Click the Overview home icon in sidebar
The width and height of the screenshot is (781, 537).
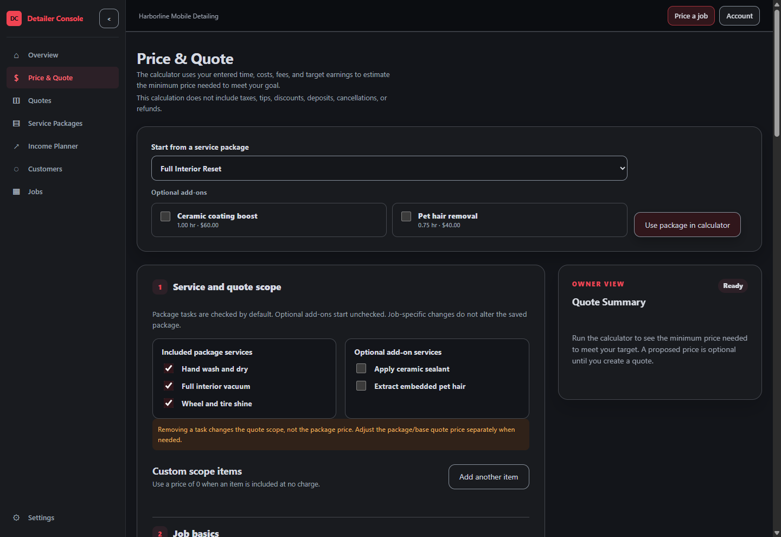coord(16,55)
